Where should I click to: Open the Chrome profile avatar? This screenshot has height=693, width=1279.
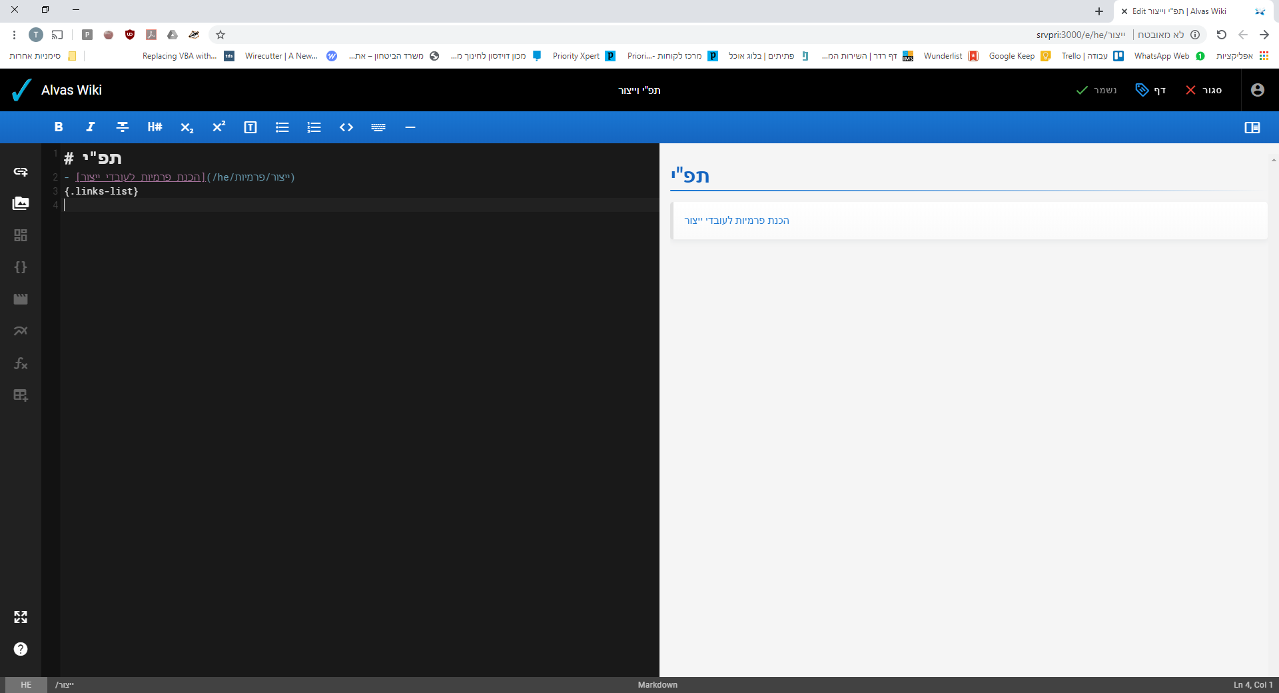(x=36, y=35)
